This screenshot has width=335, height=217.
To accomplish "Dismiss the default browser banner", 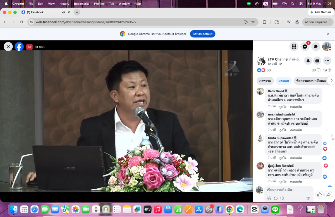I will click(328, 34).
